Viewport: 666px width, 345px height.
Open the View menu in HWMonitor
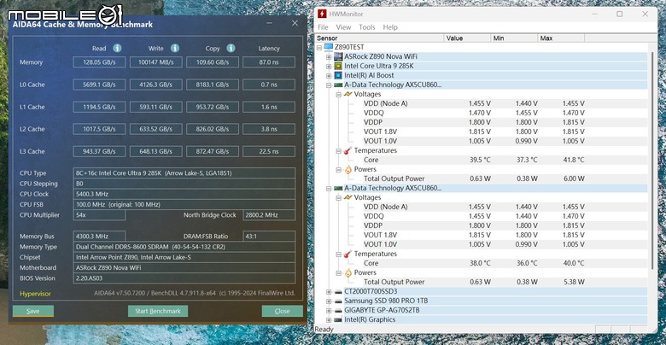(343, 27)
